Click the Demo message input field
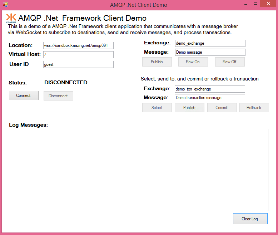Viewport: 278px width, 235px height. pyautogui.click(x=210, y=52)
